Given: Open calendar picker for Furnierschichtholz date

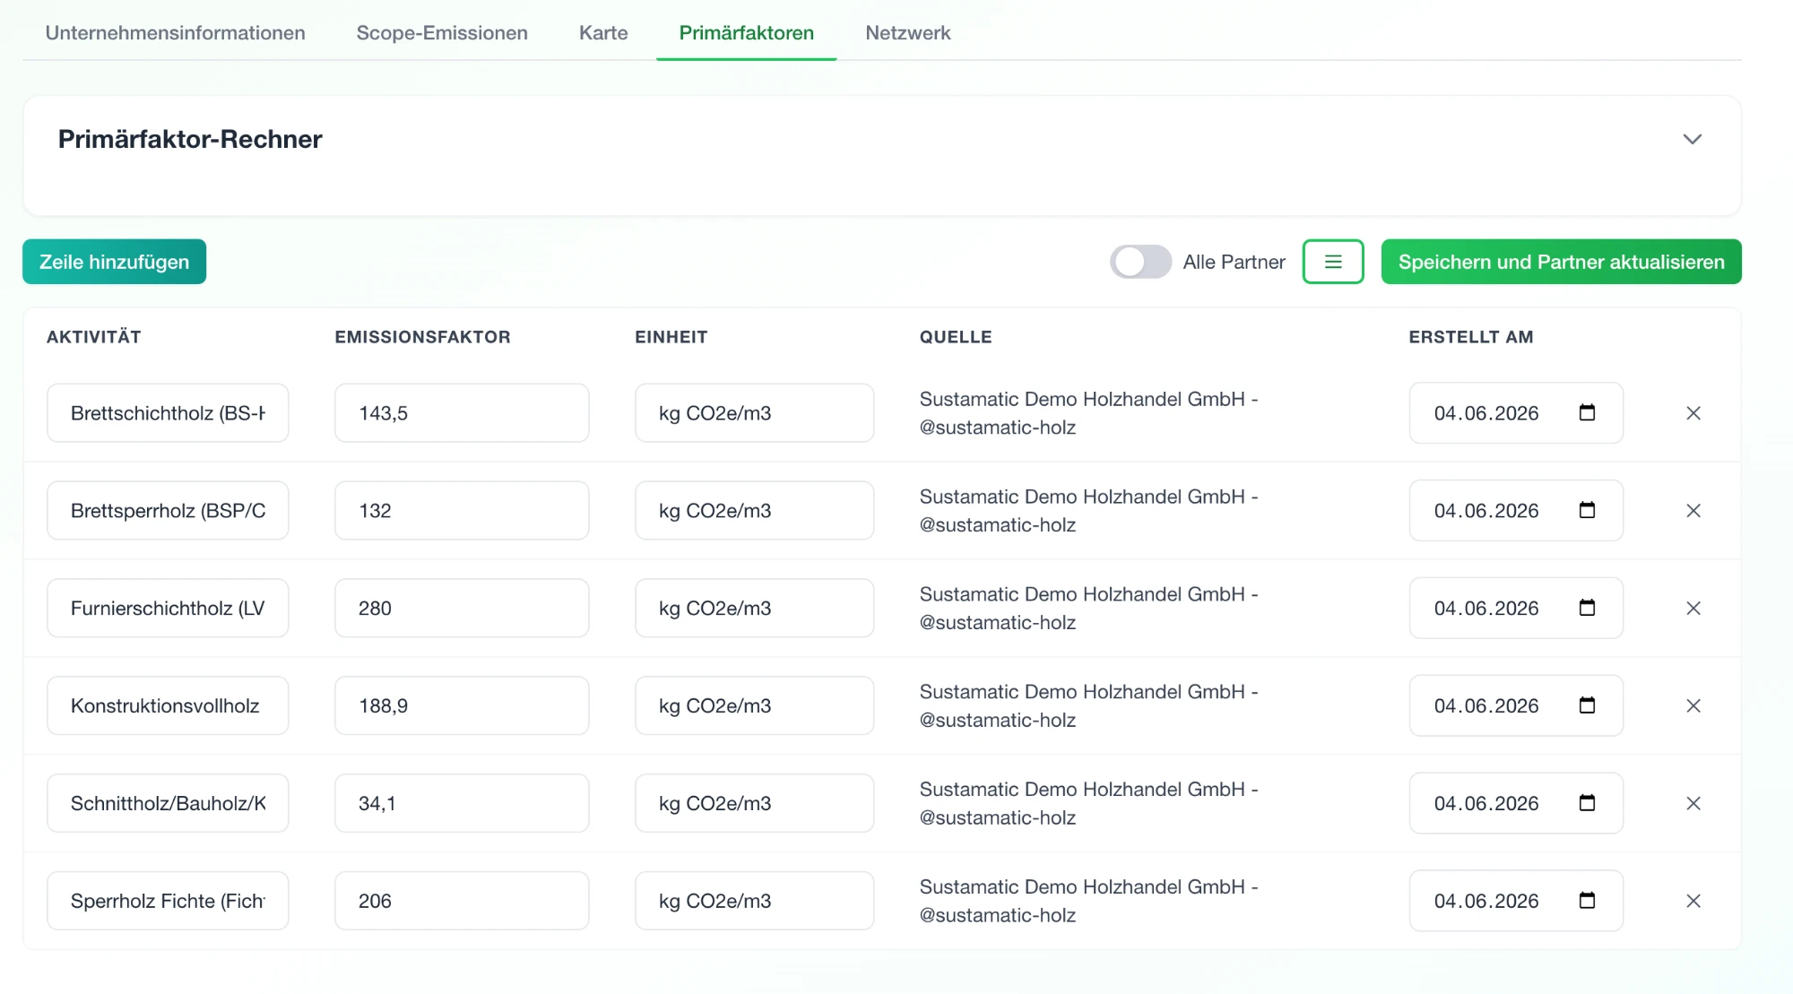Looking at the screenshot, I should click(1587, 608).
